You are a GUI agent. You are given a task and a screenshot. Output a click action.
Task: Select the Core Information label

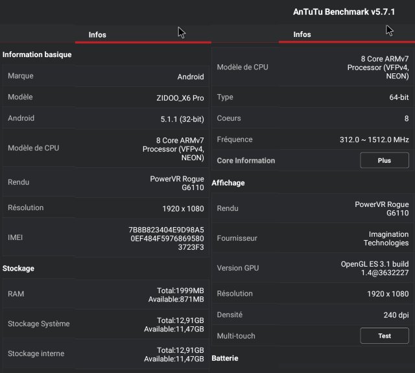(246, 160)
